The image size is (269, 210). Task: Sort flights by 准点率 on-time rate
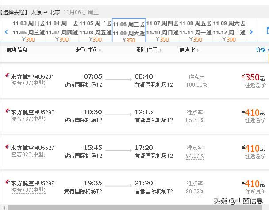(x=189, y=50)
